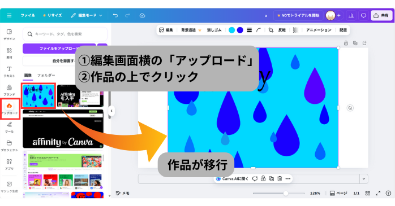This screenshot has height=206, width=395.
Task: Open the アニメーション panel
Action: [x=319, y=30]
